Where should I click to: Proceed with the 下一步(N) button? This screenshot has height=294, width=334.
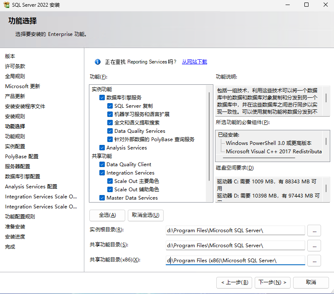[x=273, y=282]
